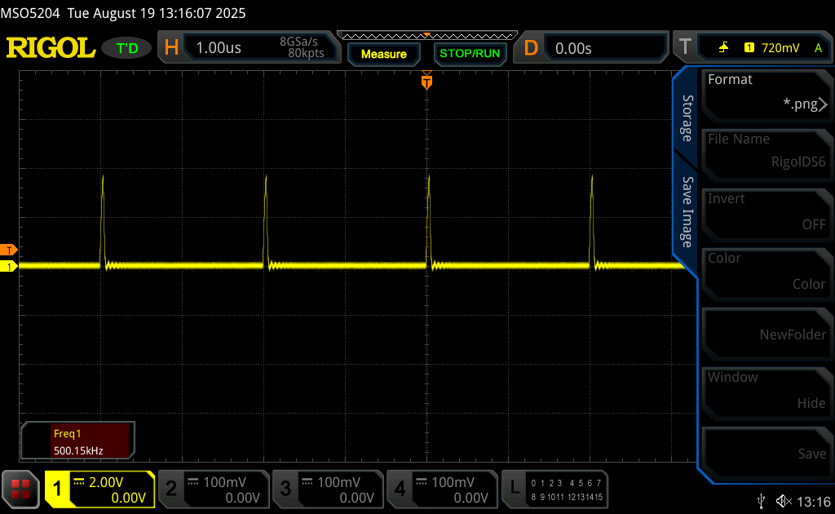The height and width of the screenshot is (514, 835).
Task: Switch to the Storage tab
Action: tap(687, 118)
